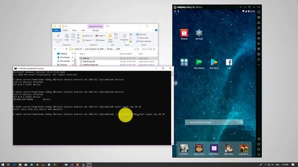Select adb.exe file row

point(118,58)
